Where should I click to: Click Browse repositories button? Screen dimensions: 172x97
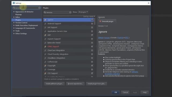point(75,84)
